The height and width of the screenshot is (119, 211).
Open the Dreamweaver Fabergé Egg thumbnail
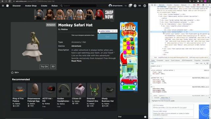[34, 90]
